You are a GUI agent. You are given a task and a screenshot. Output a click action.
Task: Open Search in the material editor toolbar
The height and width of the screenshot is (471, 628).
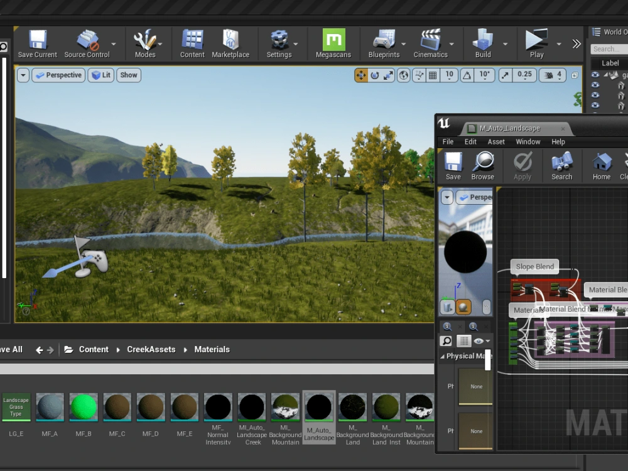click(x=561, y=165)
